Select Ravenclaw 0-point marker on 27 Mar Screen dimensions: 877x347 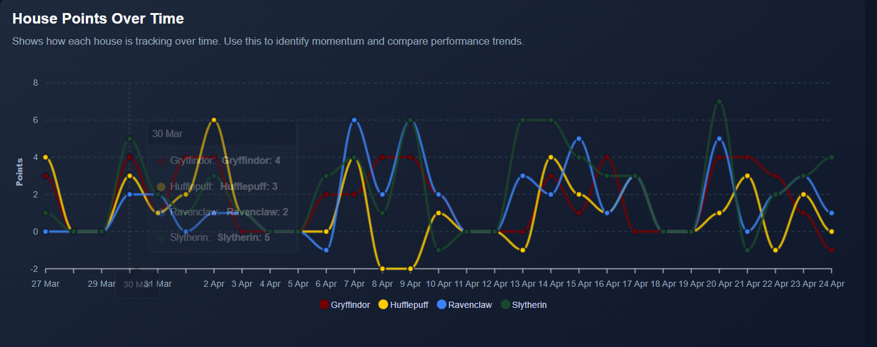pos(45,232)
